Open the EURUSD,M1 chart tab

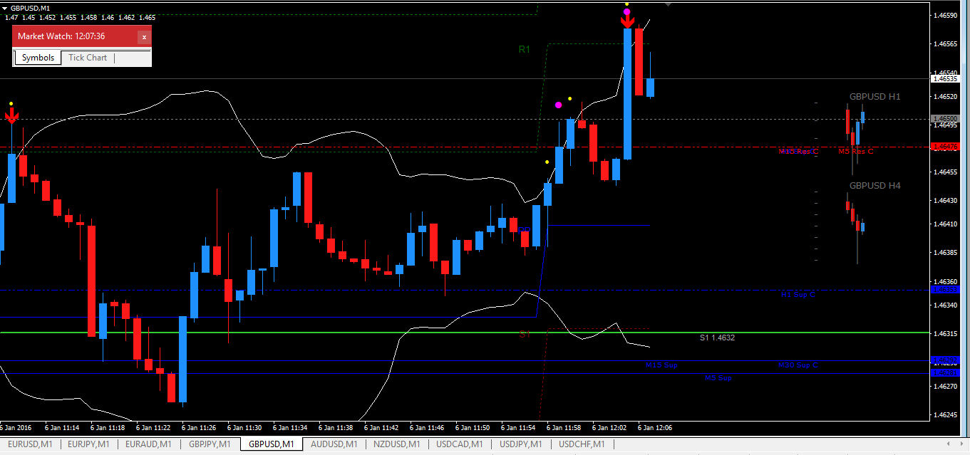(x=29, y=444)
